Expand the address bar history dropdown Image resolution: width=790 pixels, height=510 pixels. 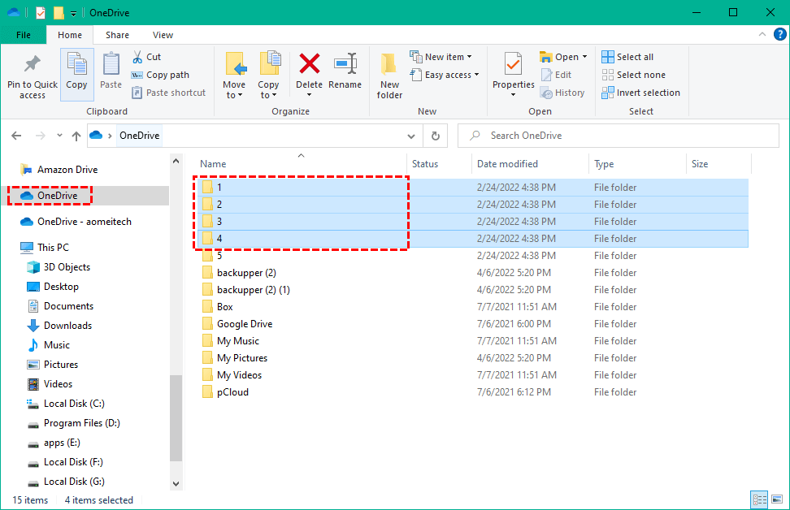tap(411, 136)
